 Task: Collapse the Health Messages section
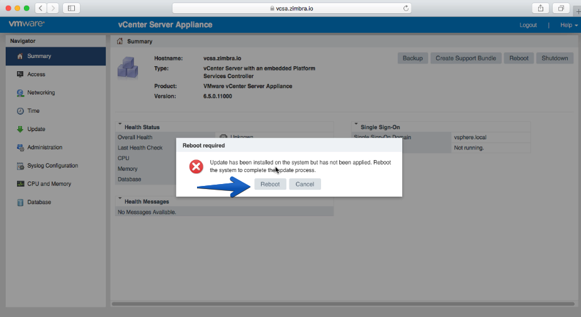click(x=120, y=199)
